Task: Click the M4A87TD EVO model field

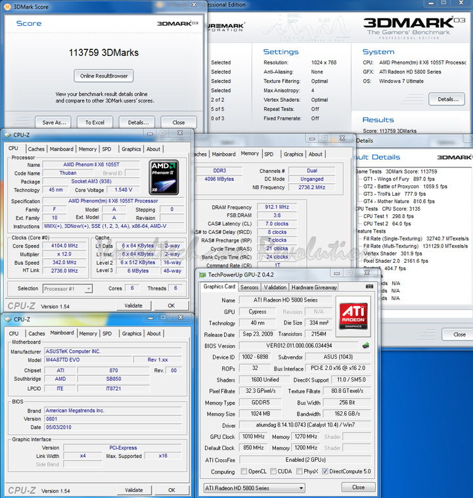Action: [x=88, y=360]
